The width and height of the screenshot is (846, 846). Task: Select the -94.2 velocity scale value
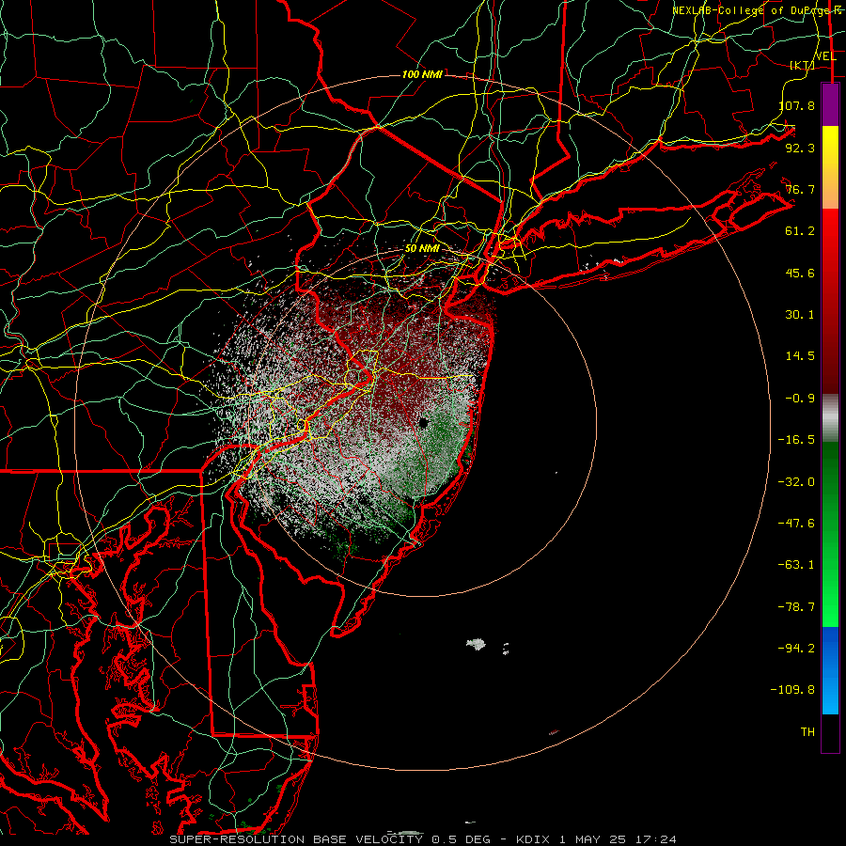(x=796, y=649)
